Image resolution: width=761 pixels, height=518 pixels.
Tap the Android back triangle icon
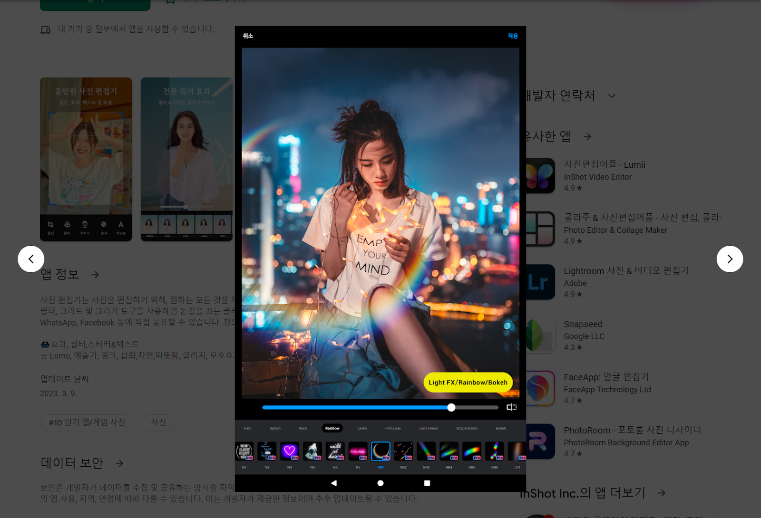(334, 483)
